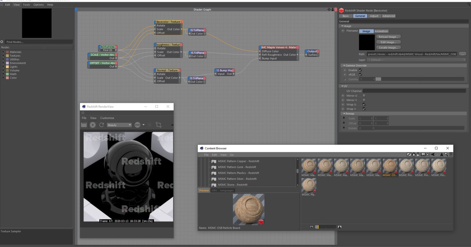Screen dimensions: 471x247
Task: Open the View menu in Redshift RenderView
Action: point(93,118)
